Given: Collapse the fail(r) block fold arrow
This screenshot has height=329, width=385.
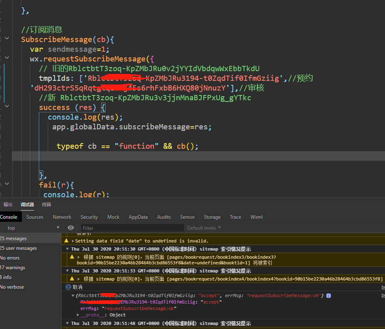Looking at the screenshot, I should coord(7,184).
